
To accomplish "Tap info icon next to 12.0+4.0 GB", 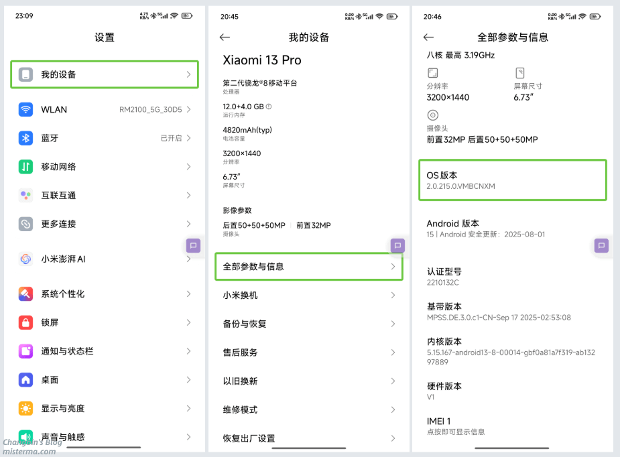I will (269, 107).
